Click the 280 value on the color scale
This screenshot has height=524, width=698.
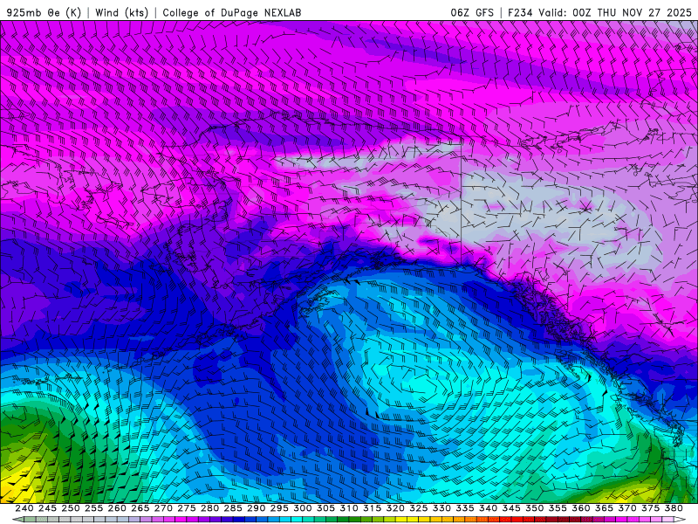(209, 508)
